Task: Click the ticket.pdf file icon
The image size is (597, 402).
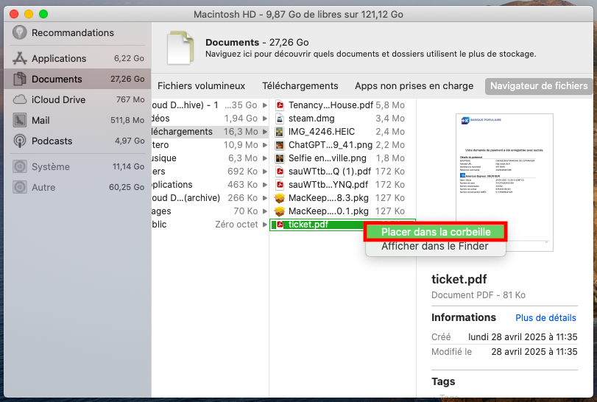Action: 280,225
